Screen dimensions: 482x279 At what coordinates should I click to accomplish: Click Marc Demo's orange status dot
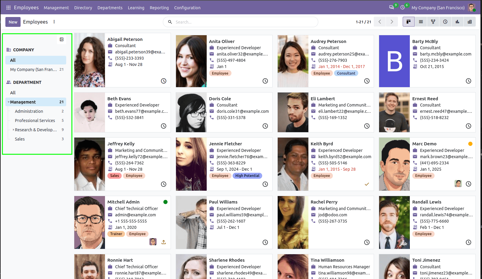[x=470, y=144]
